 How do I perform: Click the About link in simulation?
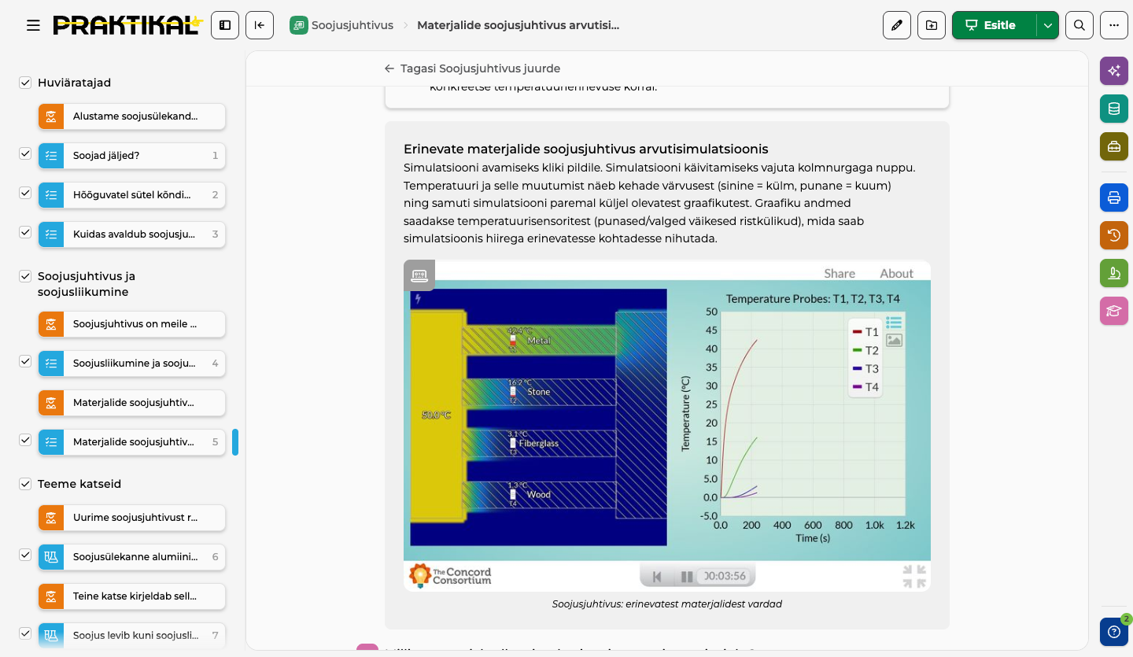coord(896,273)
